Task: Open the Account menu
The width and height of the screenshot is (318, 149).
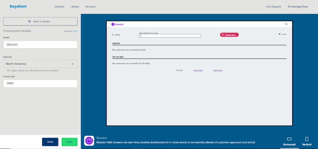Action: pyautogui.click(x=90, y=7)
